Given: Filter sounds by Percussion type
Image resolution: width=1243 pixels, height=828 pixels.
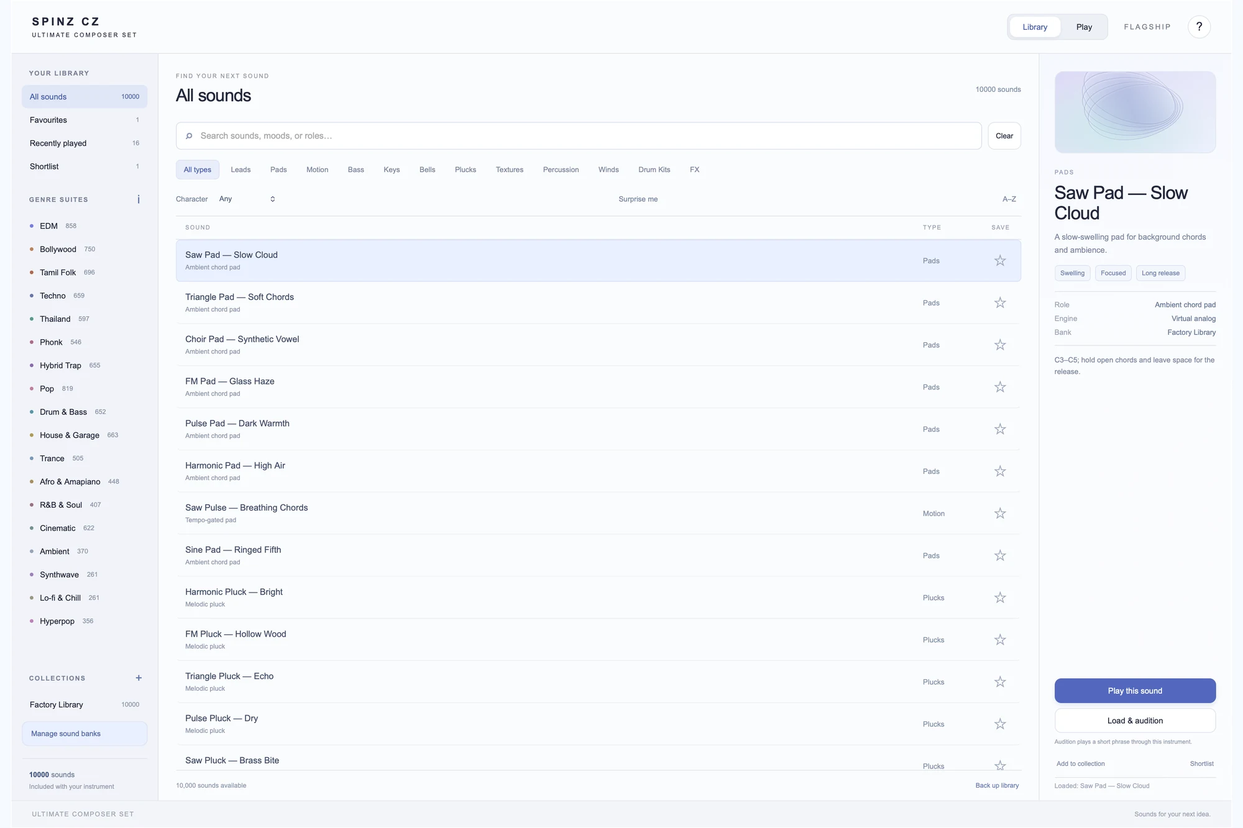Looking at the screenshot, I should 561,170.
